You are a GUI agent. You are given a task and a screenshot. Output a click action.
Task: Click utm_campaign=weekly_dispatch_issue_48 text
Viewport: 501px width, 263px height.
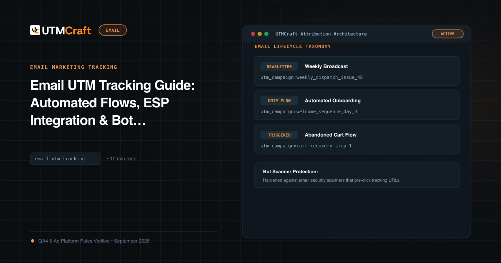pyautogui.click(x=311, y=77)
